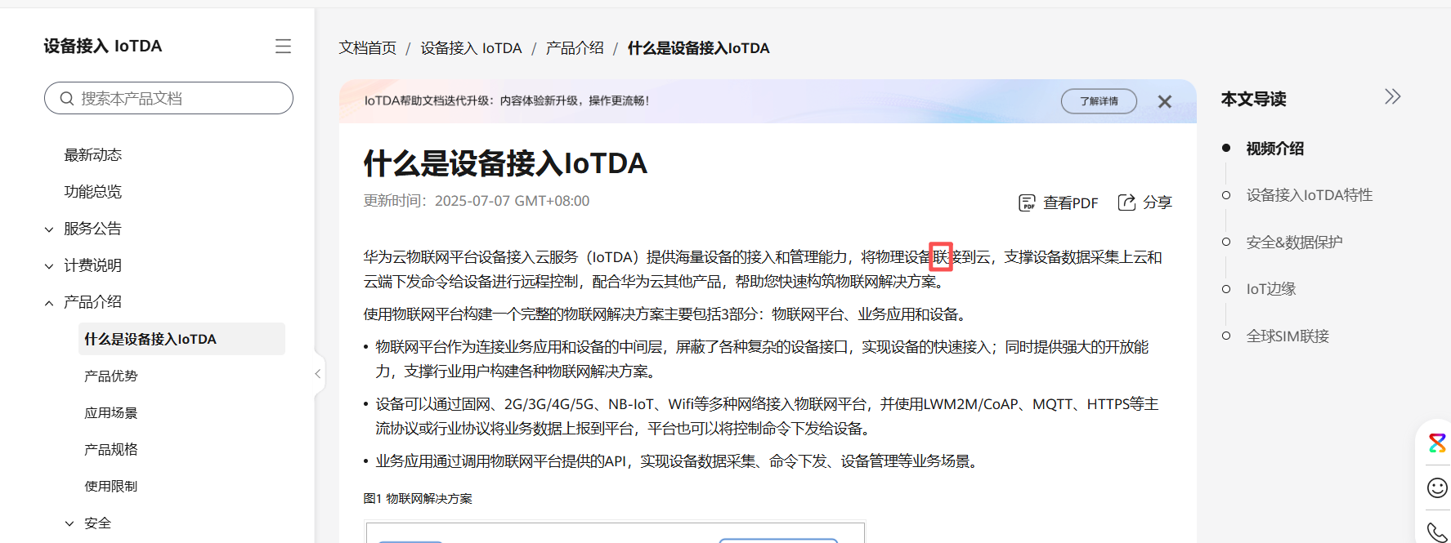Select 什么是设备接入IoTDA sidebar item

(x=181, y=339)
